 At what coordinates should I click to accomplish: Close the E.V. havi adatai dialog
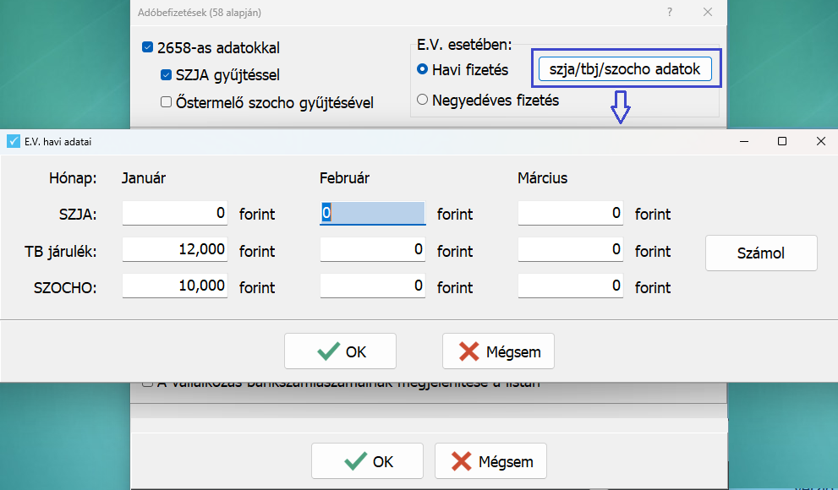(820, 142)
